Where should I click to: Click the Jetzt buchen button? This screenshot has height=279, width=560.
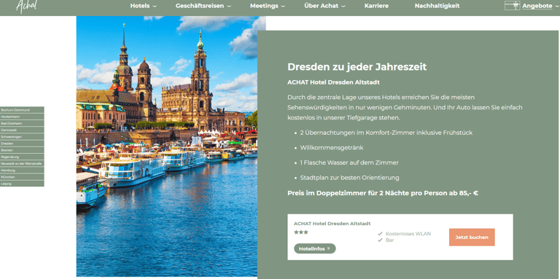click(472, 237)
